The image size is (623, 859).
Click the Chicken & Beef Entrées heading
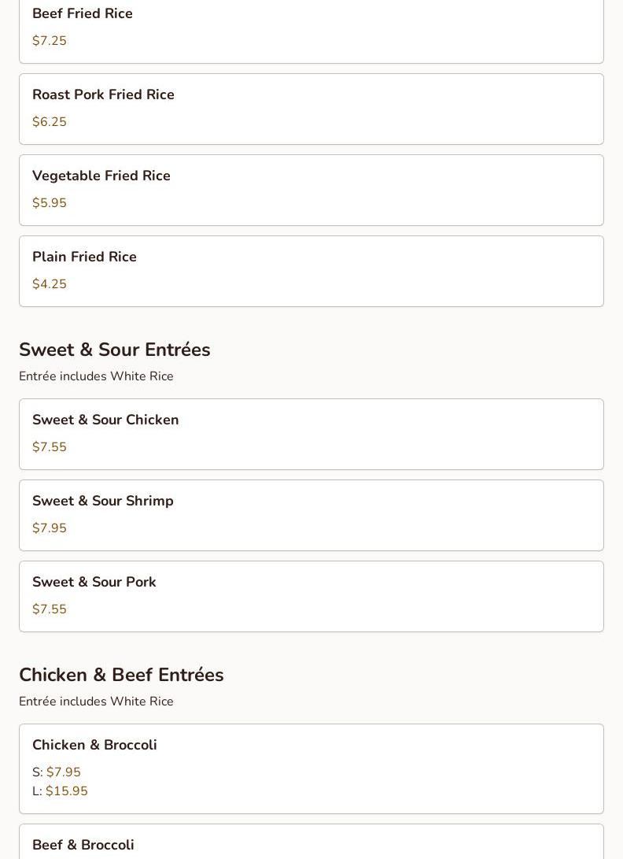(121, 675)
